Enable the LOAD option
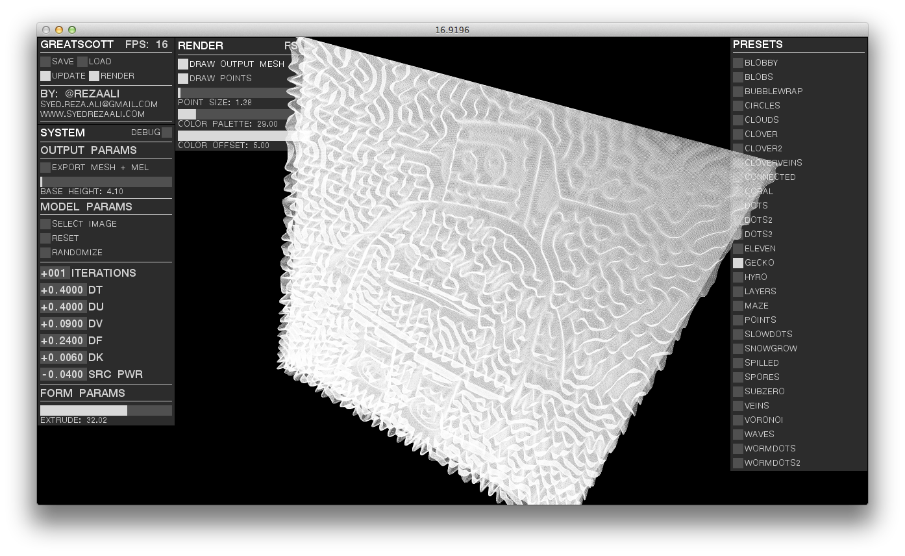 [x=82, y=61]
